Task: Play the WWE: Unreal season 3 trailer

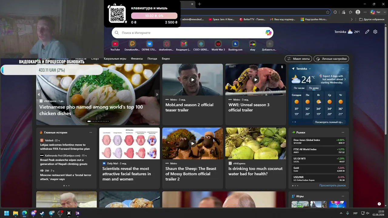Action: tap(256, 80)
